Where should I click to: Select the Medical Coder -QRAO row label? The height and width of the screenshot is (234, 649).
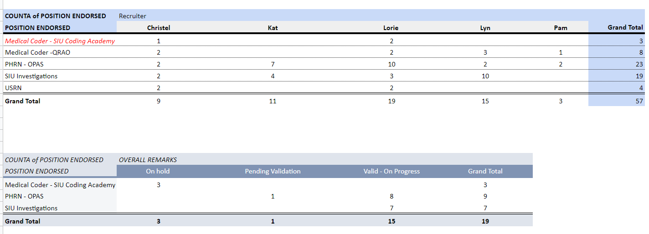[x=37, y=52]
